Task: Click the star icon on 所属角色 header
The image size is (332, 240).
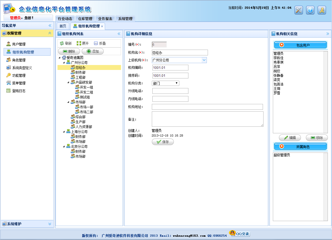Action: pos(281,146)
